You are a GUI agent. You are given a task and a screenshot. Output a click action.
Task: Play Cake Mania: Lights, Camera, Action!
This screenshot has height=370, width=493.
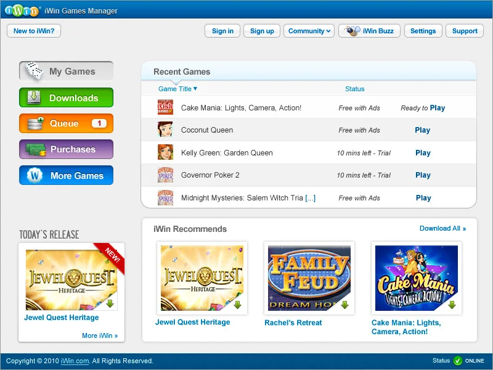click(438, 108)
